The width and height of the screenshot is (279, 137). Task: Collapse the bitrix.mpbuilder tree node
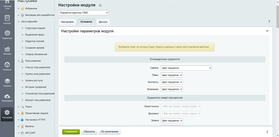click(x=19, y=22)
